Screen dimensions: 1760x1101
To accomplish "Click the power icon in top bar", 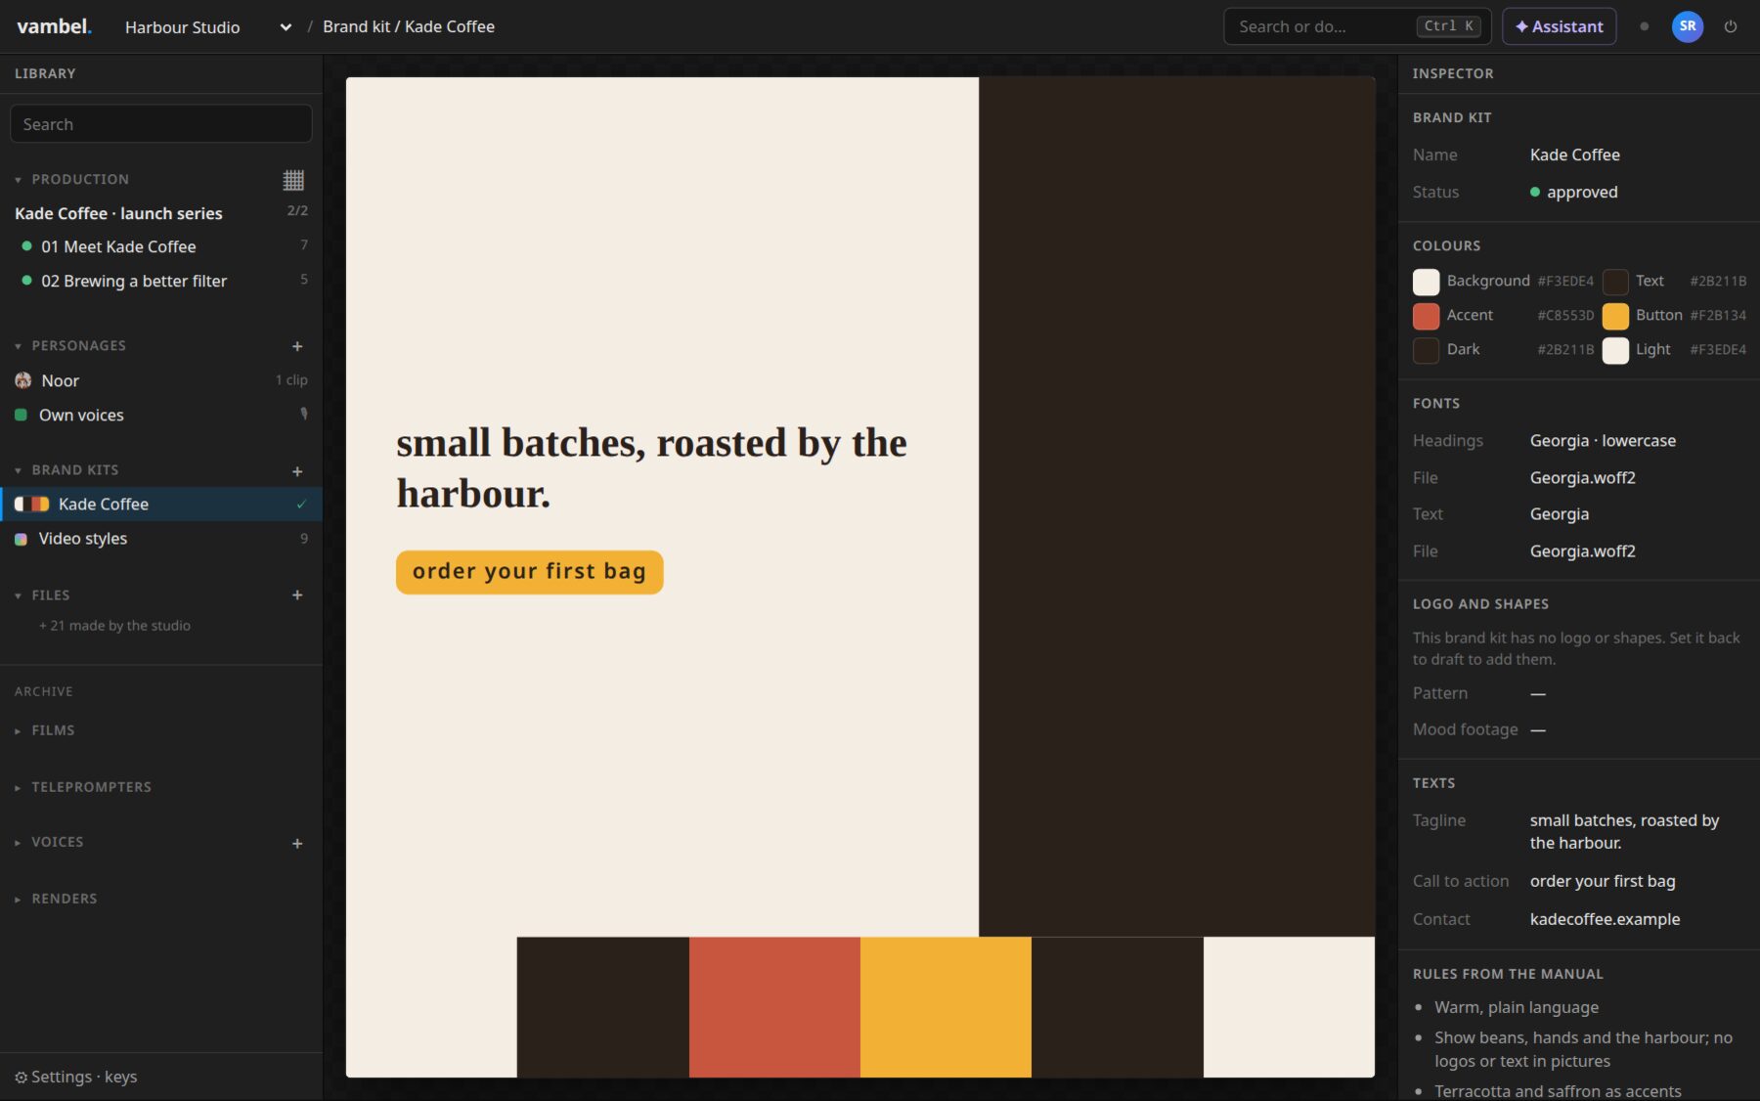I will [1731, 26].
